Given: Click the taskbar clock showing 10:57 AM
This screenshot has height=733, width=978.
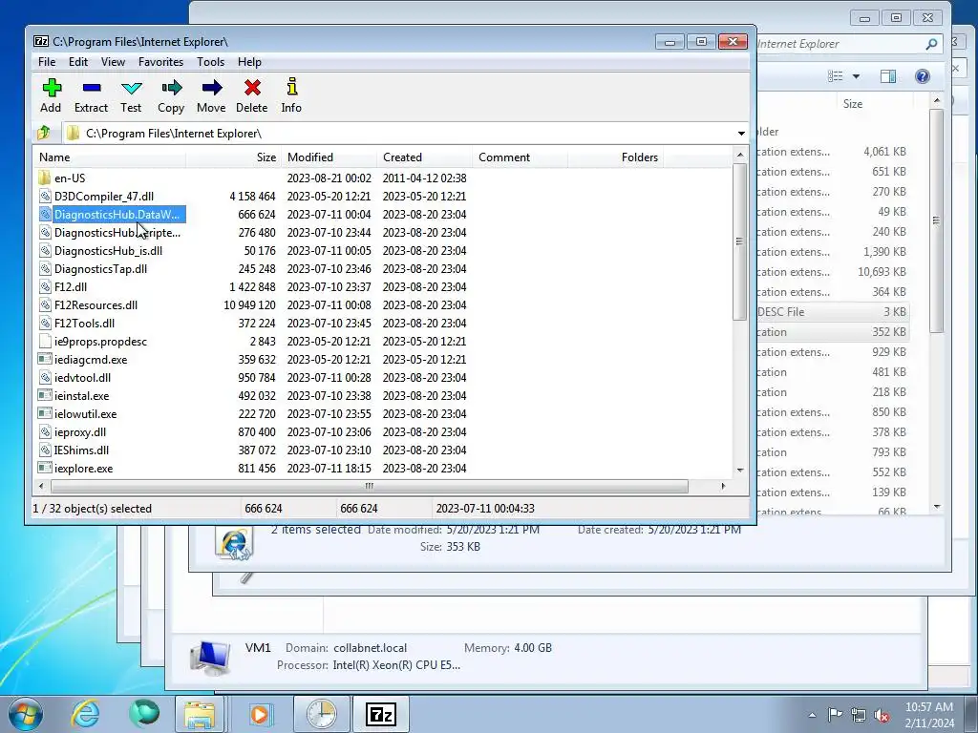Looking at the screenshot, I should click(x=928, y=715).
